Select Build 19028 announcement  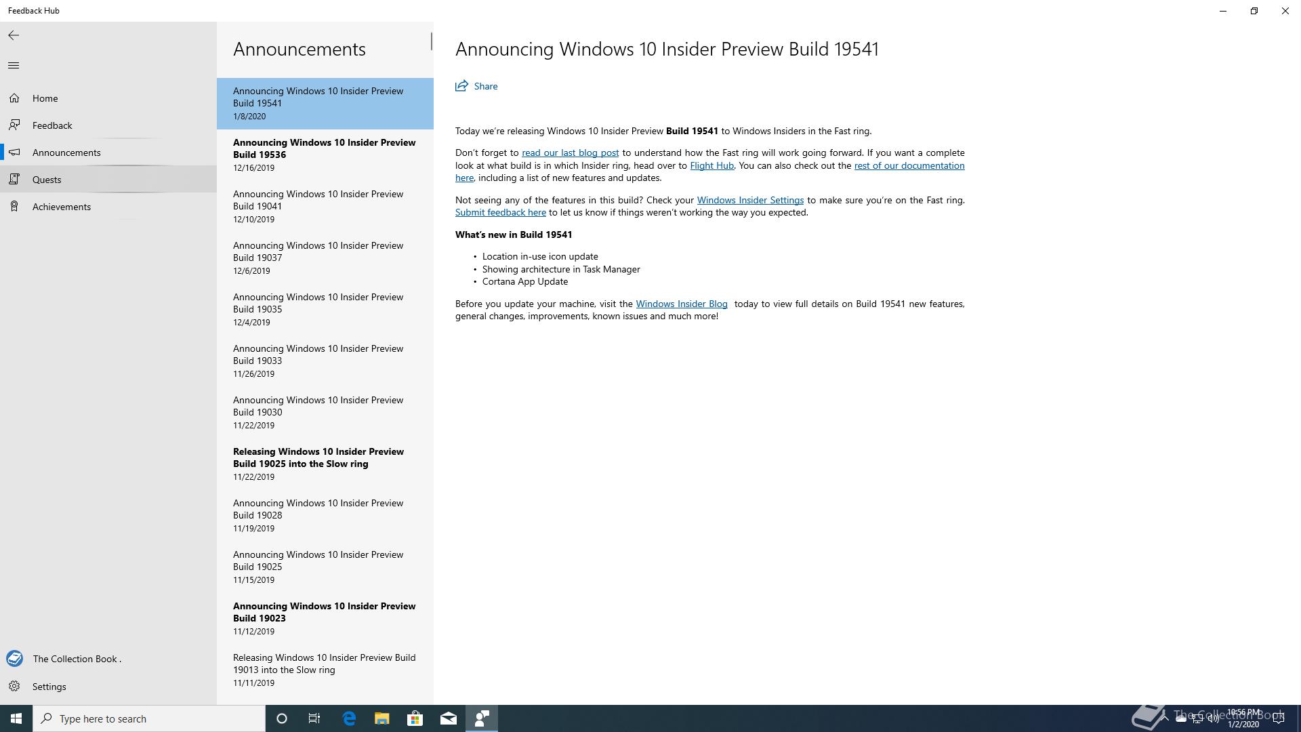(325, 516)
